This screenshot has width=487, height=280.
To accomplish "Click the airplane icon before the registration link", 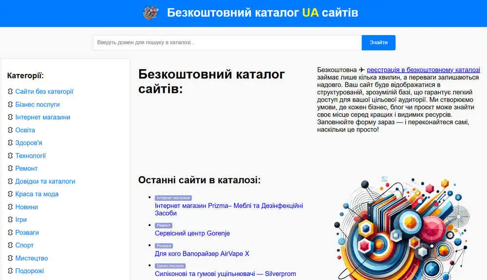I will point(362,70).
